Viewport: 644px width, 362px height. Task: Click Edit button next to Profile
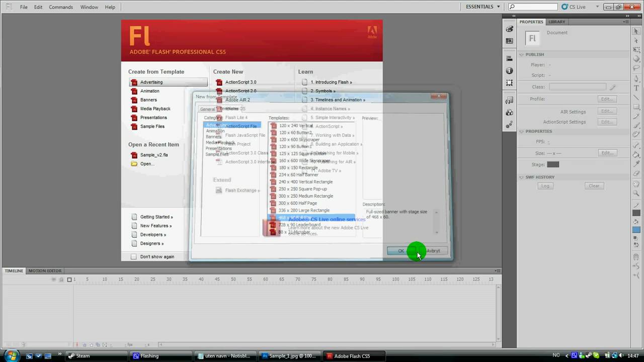click(x=607, y=99)
